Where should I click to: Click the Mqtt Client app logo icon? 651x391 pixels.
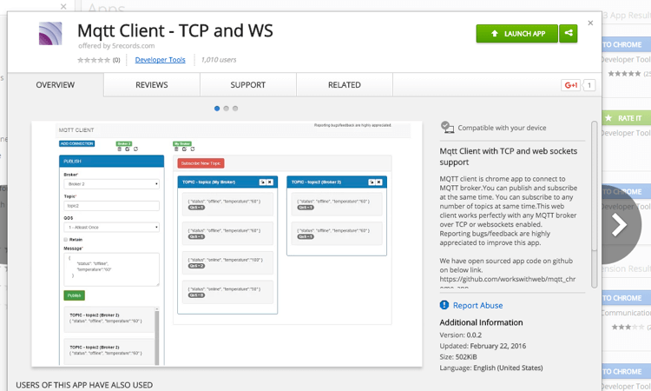tap(50, 33)
